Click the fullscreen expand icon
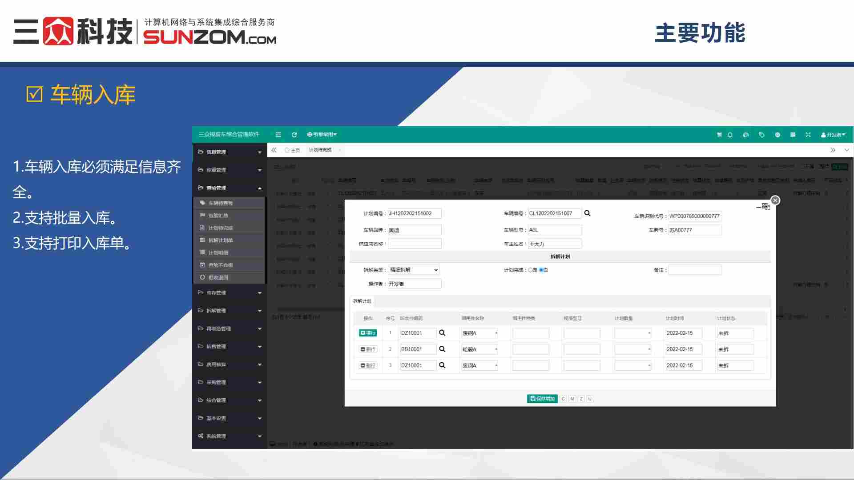The width and height of the screenshot is (854, 480). point(808,135)
